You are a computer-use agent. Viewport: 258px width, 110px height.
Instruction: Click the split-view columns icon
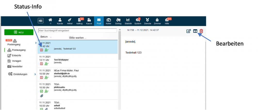pos(195,31)
